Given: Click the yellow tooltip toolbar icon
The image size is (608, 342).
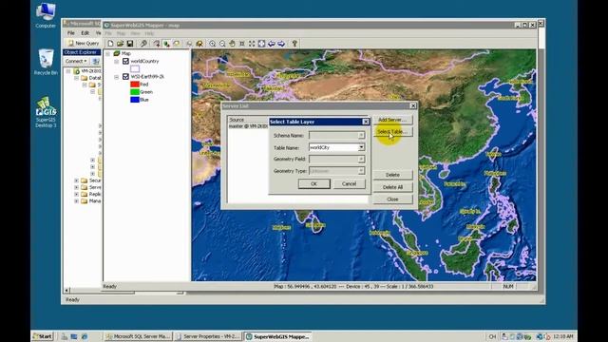Looking at the screenshot, I should pos(177,44).
